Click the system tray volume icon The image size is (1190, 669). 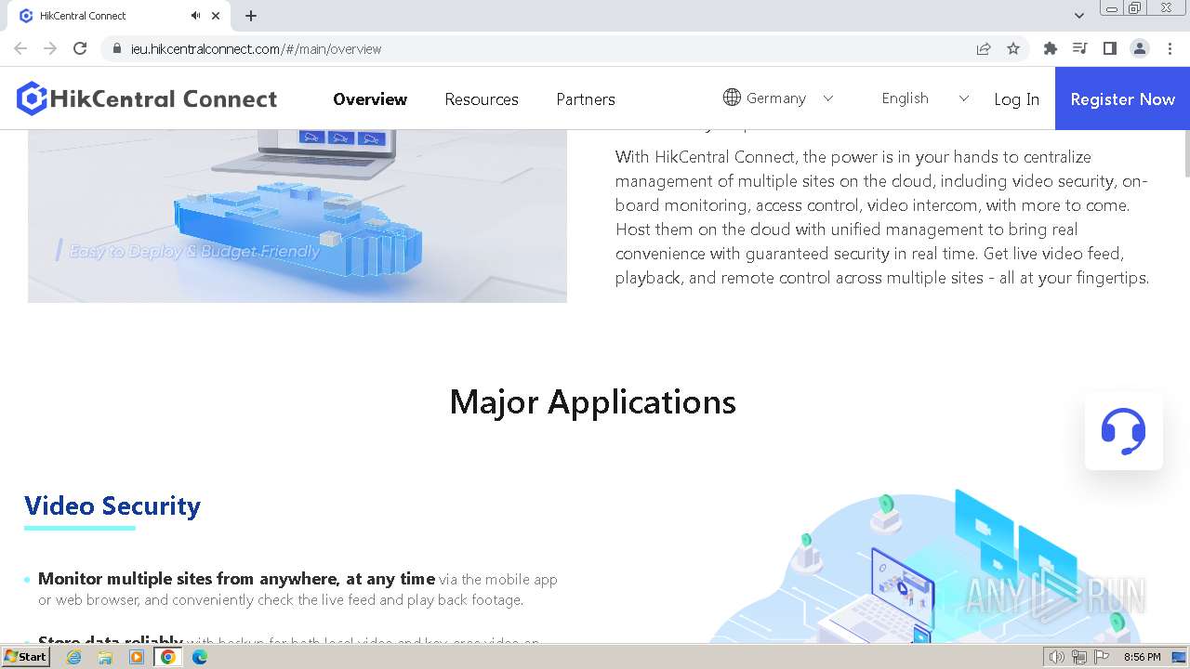click(x=1057, y=657)
